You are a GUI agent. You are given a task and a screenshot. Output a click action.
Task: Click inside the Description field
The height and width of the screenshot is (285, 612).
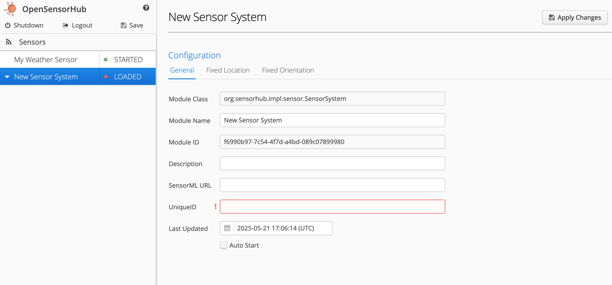(x=332, y=163)
